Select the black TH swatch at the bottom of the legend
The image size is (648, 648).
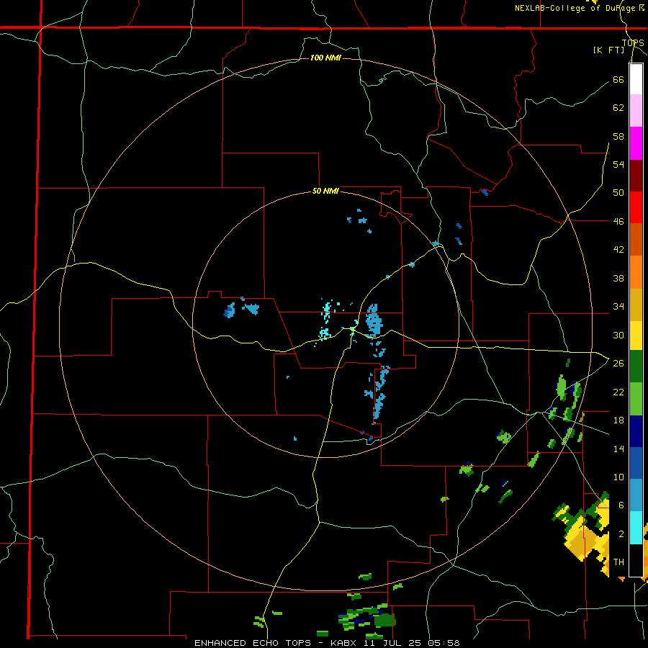636,560
